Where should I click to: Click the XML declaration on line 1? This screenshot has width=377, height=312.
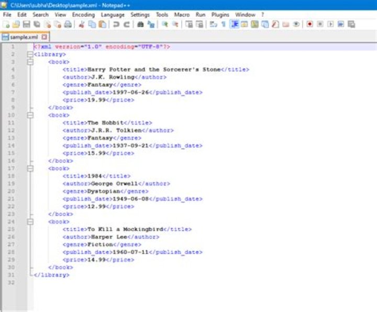click(x=102, y=47)
